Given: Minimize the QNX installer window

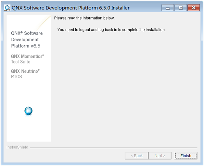Looking at the screenshot, I should (x=168, y=8).
